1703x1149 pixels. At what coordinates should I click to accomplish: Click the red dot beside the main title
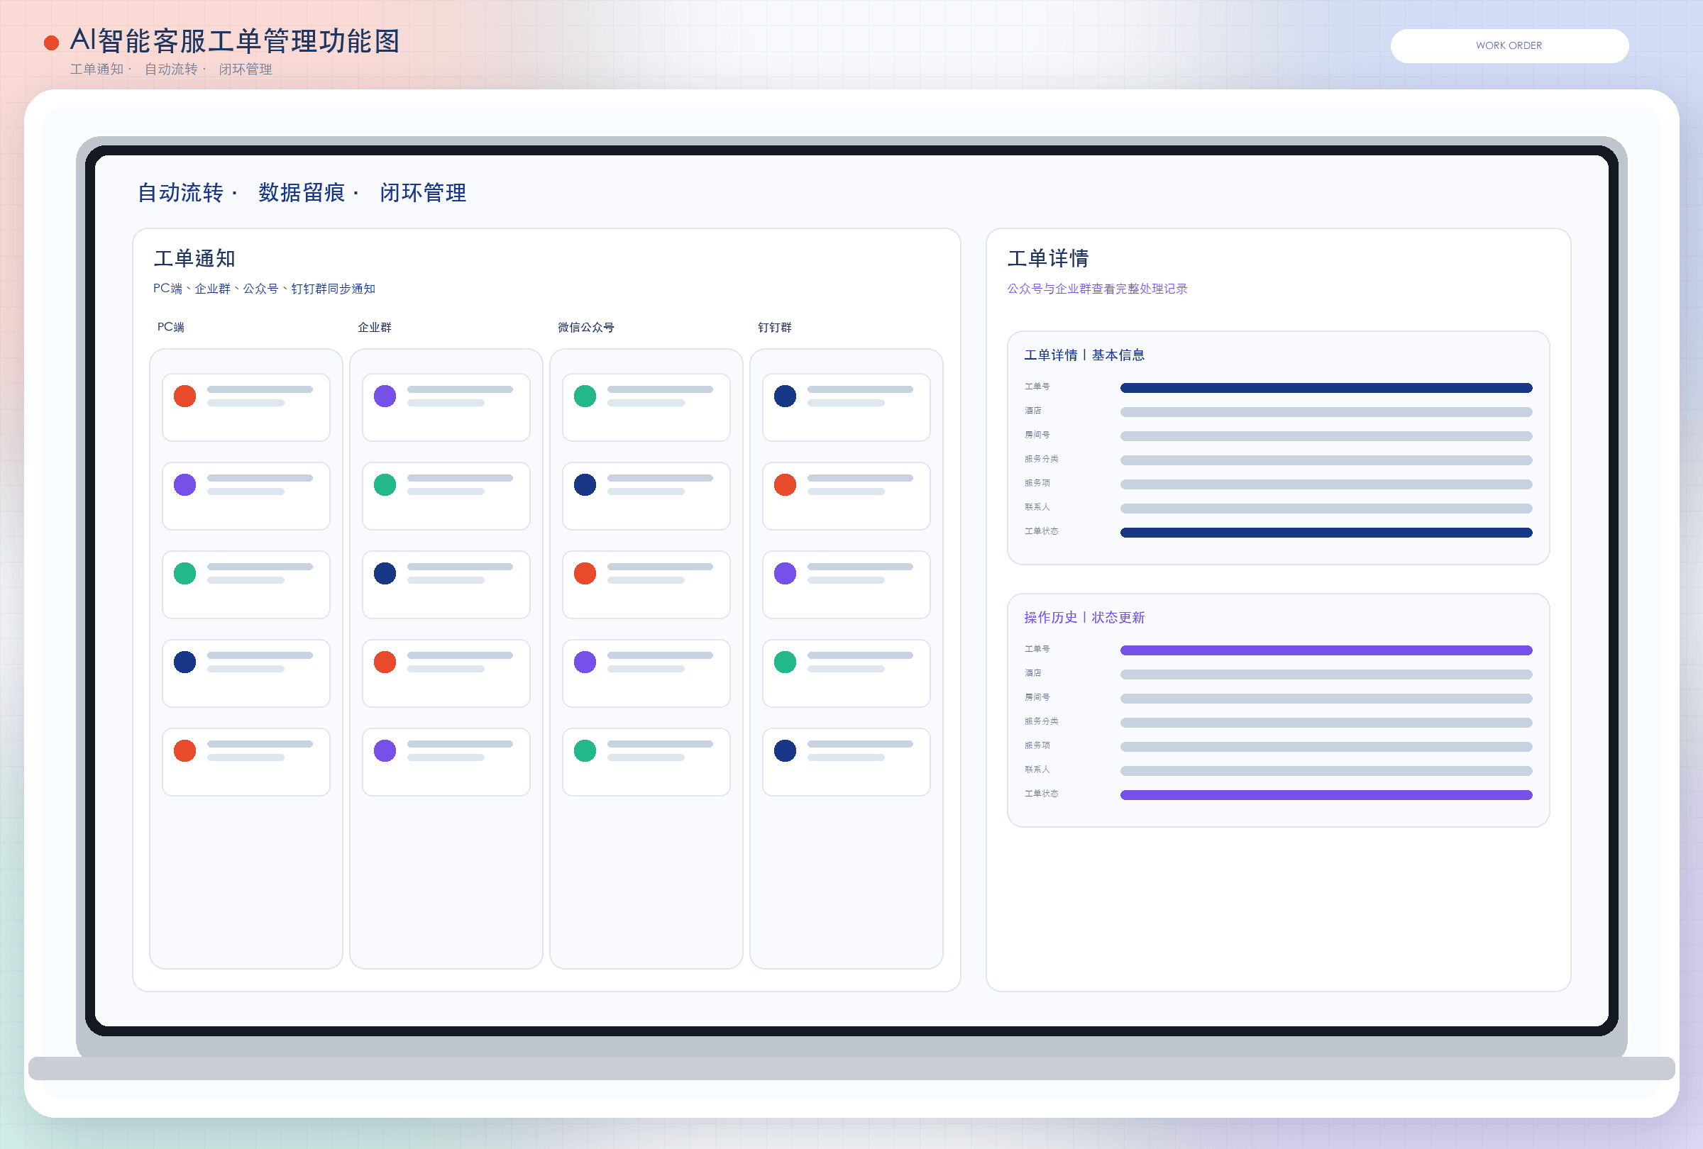click(51, 43)
